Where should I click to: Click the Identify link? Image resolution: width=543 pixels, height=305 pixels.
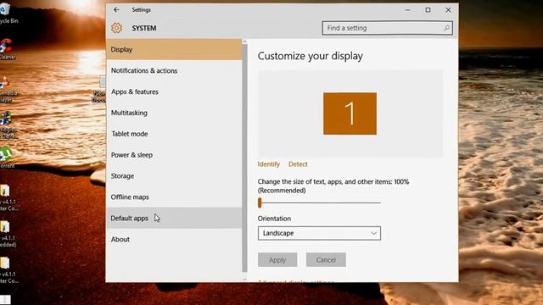click(269, 164)
